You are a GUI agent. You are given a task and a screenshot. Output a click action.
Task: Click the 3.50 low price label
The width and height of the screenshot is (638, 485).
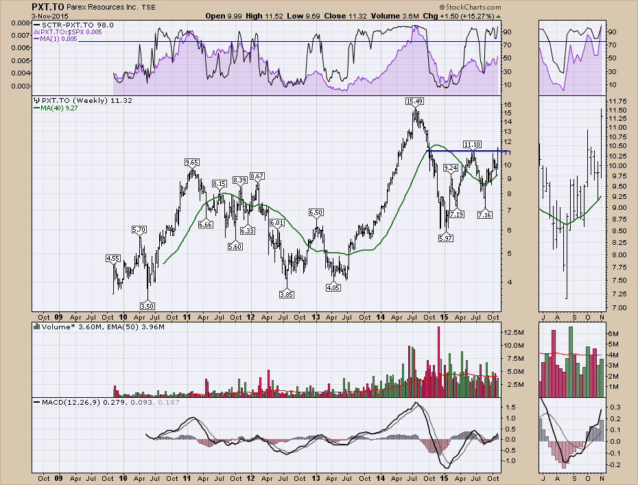pyautogui.click(x=147, y=306)
